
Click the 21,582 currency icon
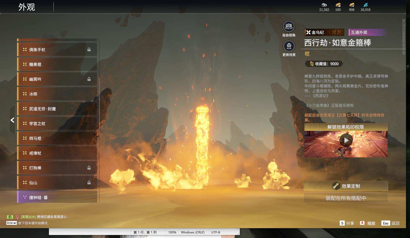(x=324, y=5)
